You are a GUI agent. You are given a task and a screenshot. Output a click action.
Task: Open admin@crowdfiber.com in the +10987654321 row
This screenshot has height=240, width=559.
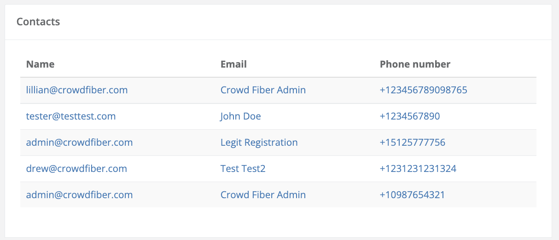coord(79,195)
